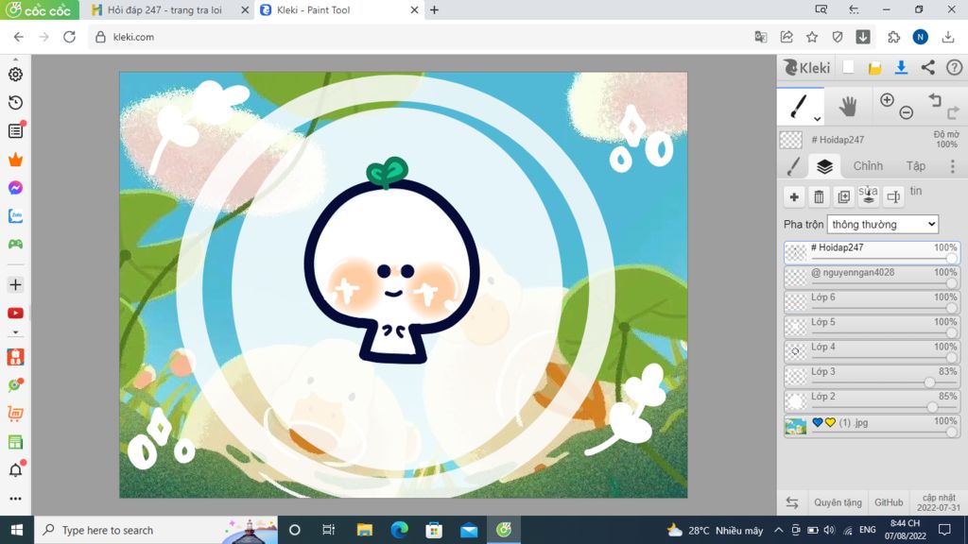Open the Quyên tặng donate link
The image size is (968, 544).
pos(838,502)
